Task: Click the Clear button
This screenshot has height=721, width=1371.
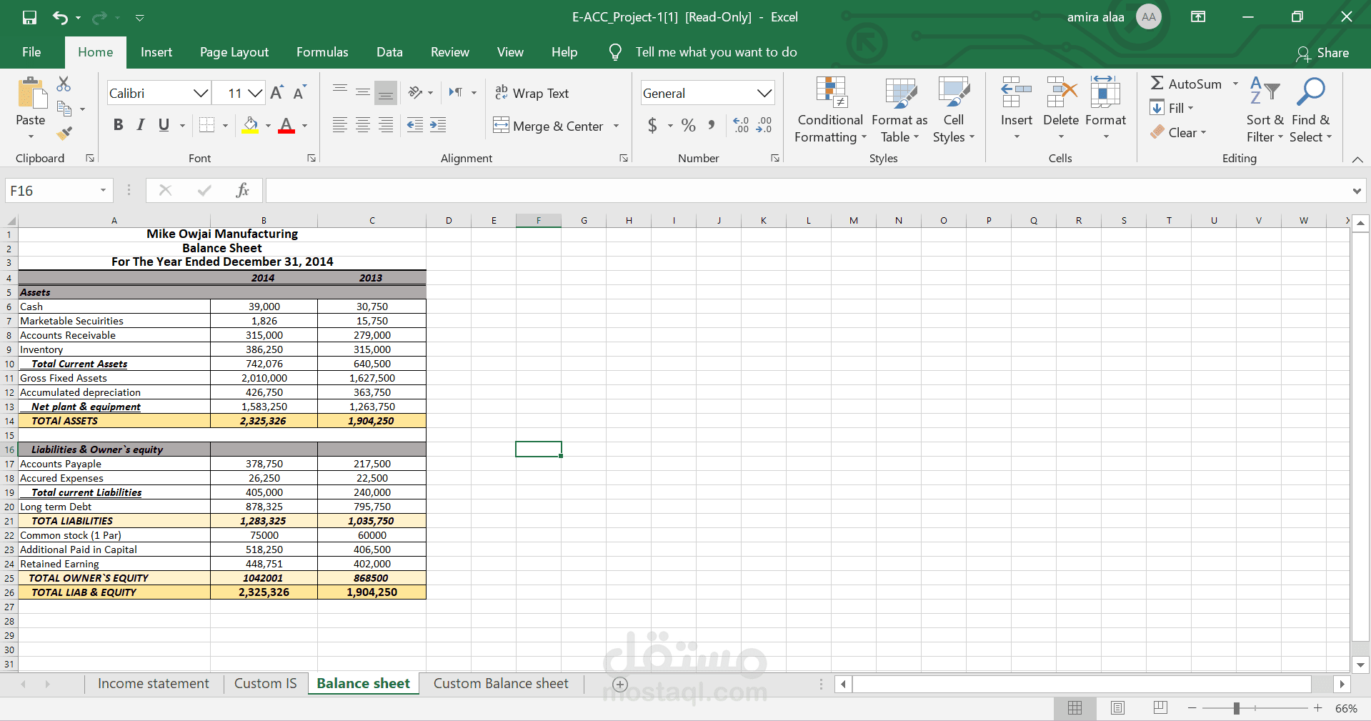Action: pyautogui.click(x=1178, y=132)
